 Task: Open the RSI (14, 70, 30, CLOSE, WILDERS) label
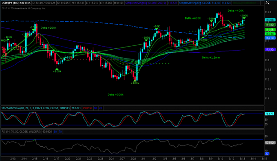click(x=21, y=131)
